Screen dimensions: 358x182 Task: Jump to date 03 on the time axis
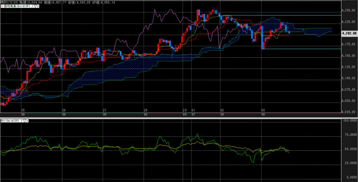point(263,110)
